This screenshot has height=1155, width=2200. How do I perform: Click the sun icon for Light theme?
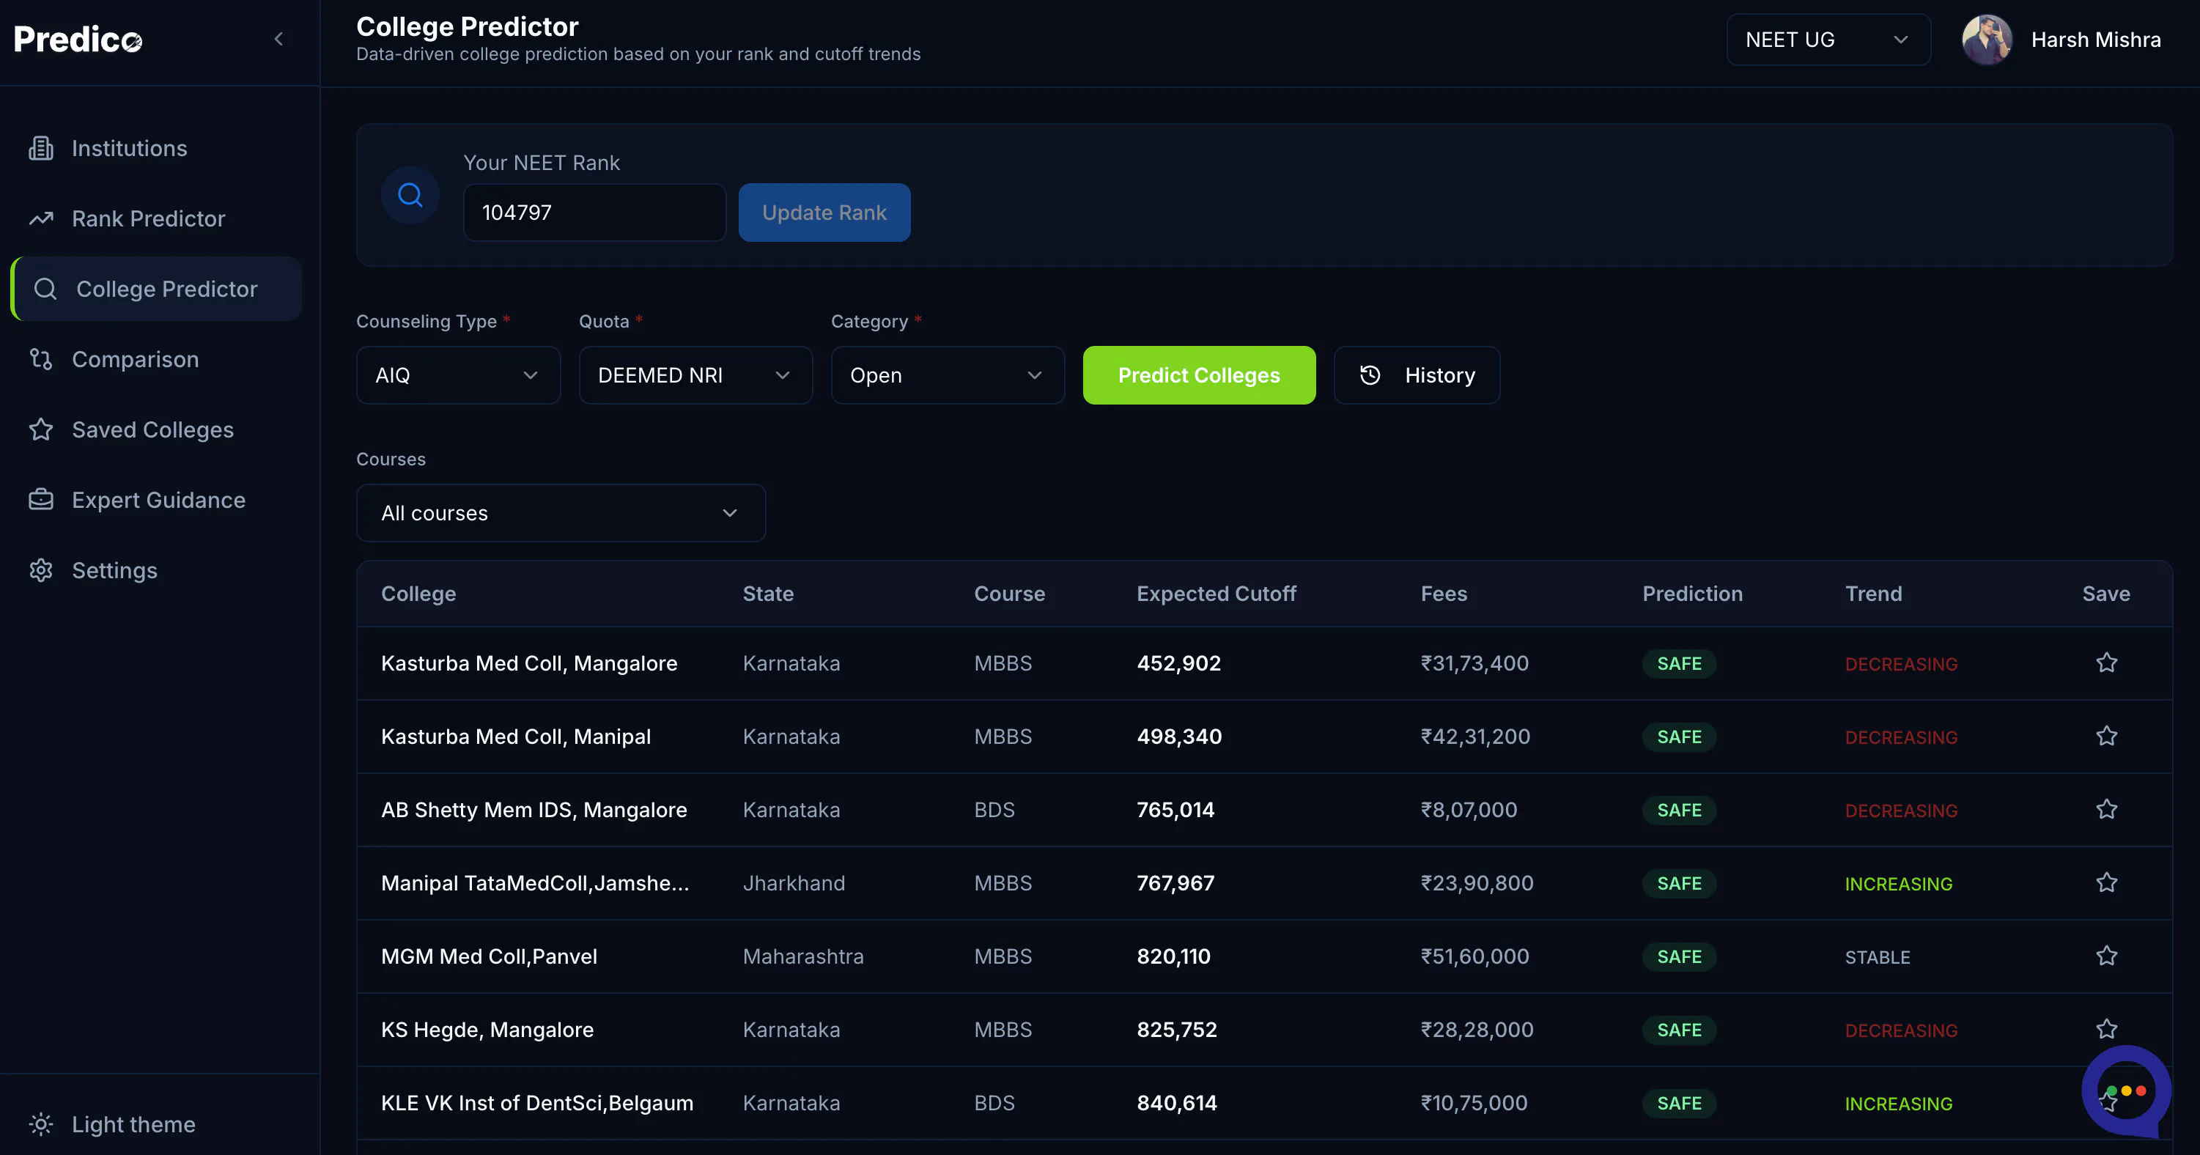[x=41, y=1124]
